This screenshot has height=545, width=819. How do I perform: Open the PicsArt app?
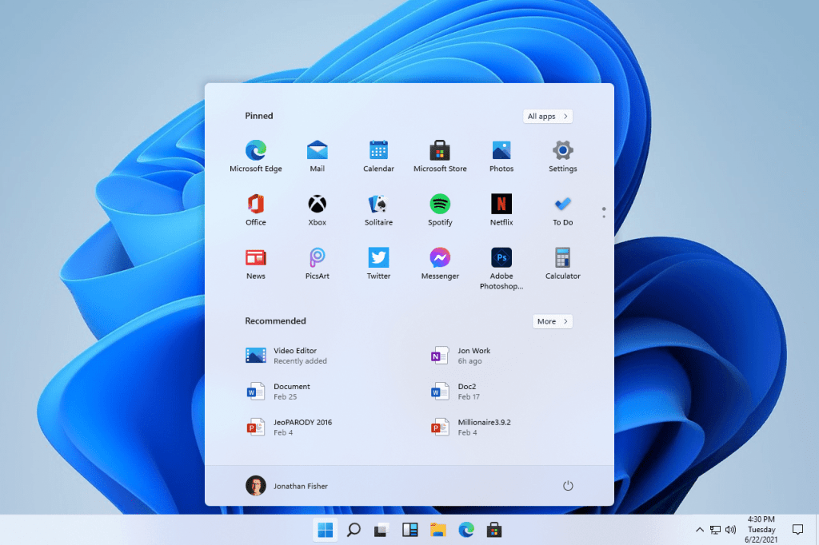click(318, 257)
